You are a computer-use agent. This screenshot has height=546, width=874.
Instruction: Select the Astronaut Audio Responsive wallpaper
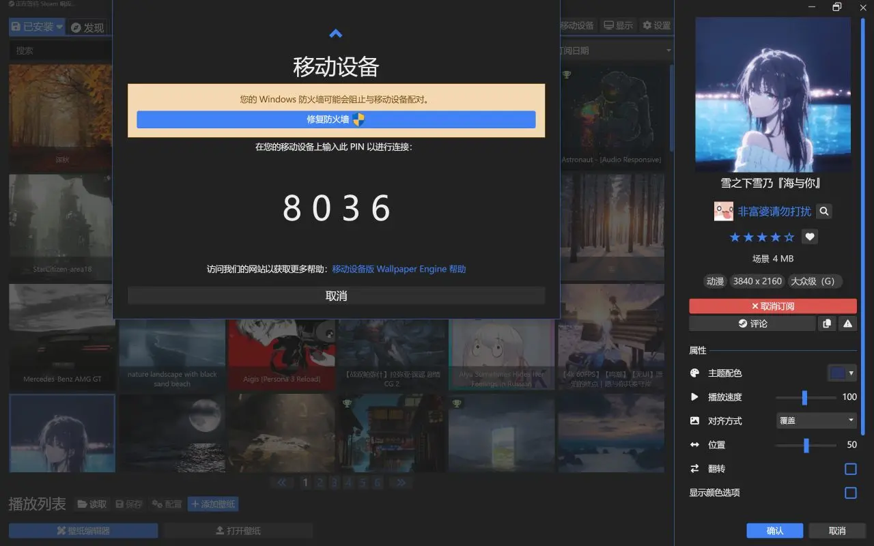point(611,117)
